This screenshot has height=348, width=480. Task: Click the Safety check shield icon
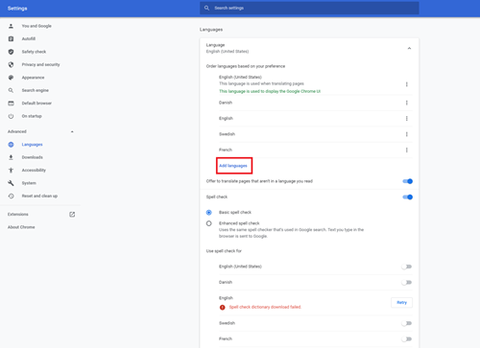coord(11,52)
